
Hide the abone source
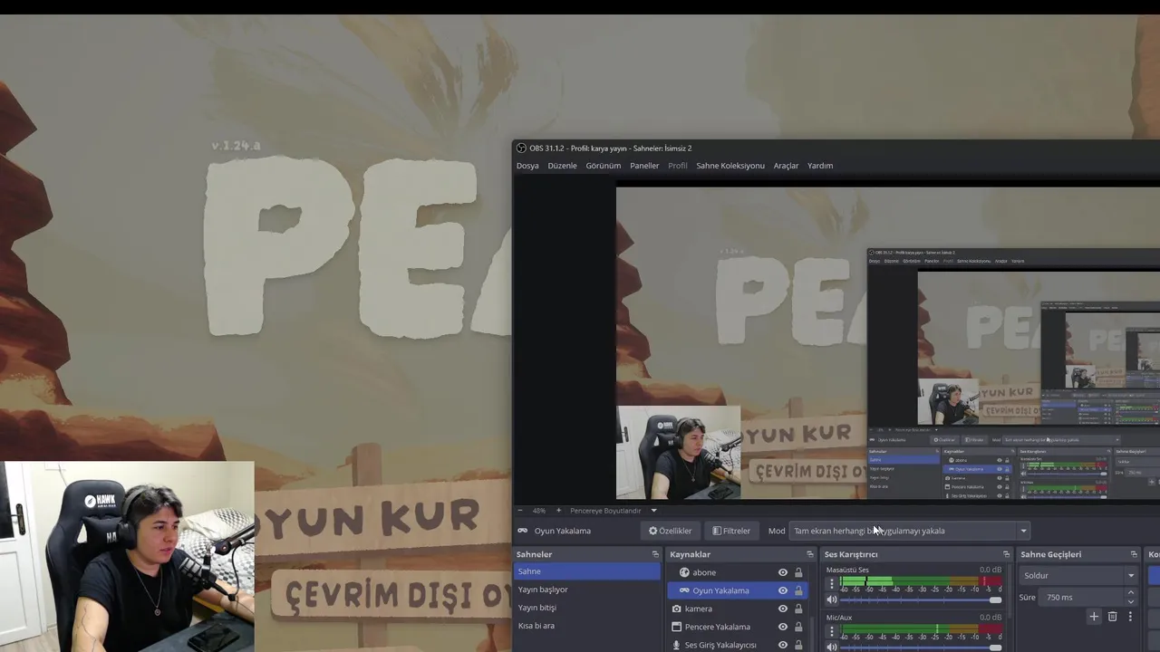[x=783, y=572]
